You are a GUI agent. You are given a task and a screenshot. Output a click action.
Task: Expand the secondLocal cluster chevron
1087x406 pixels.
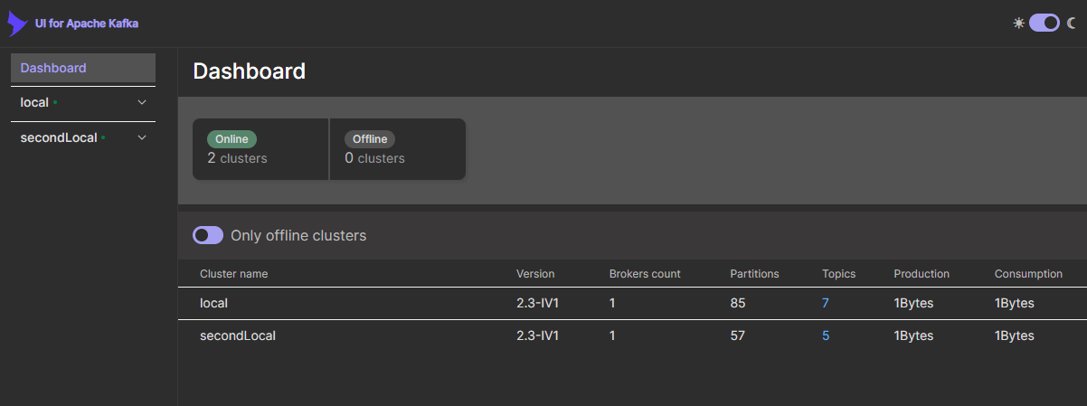tap(142, 137)
